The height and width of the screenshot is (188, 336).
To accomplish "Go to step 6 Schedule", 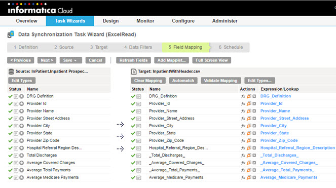I will pos(231,47).
